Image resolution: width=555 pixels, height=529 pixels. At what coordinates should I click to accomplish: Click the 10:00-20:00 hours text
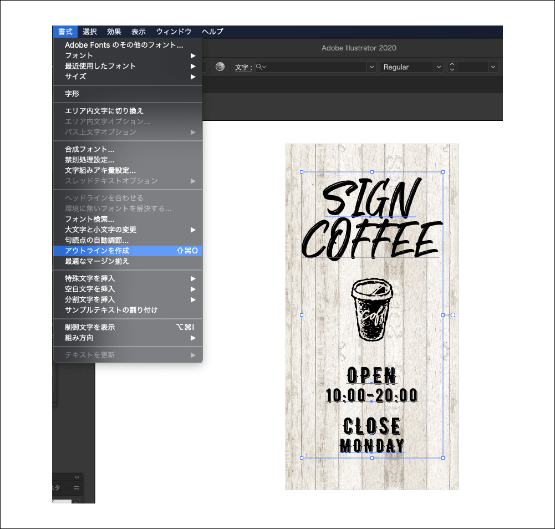371,395
